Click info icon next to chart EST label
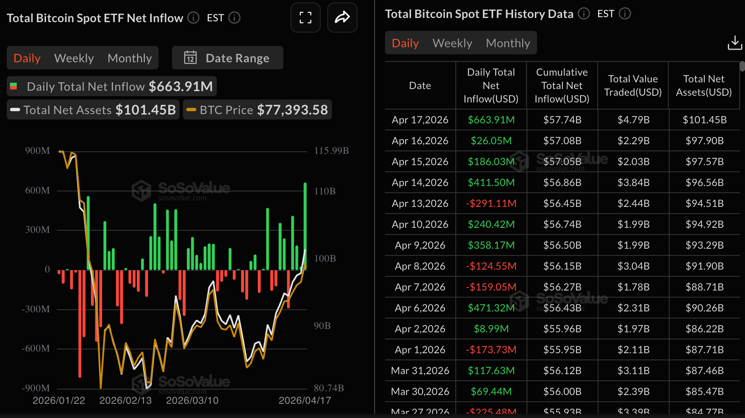Viewport: 745px width, 418px height. point(234,18)
